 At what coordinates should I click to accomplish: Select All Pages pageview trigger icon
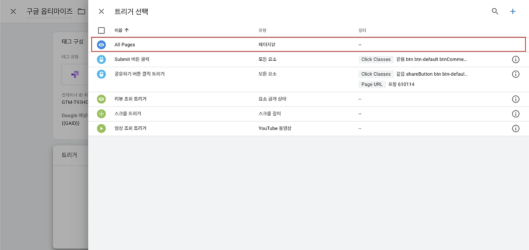101,45
